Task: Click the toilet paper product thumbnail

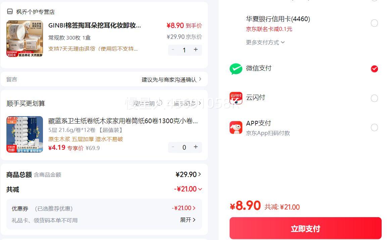Action: coord(25,134)
